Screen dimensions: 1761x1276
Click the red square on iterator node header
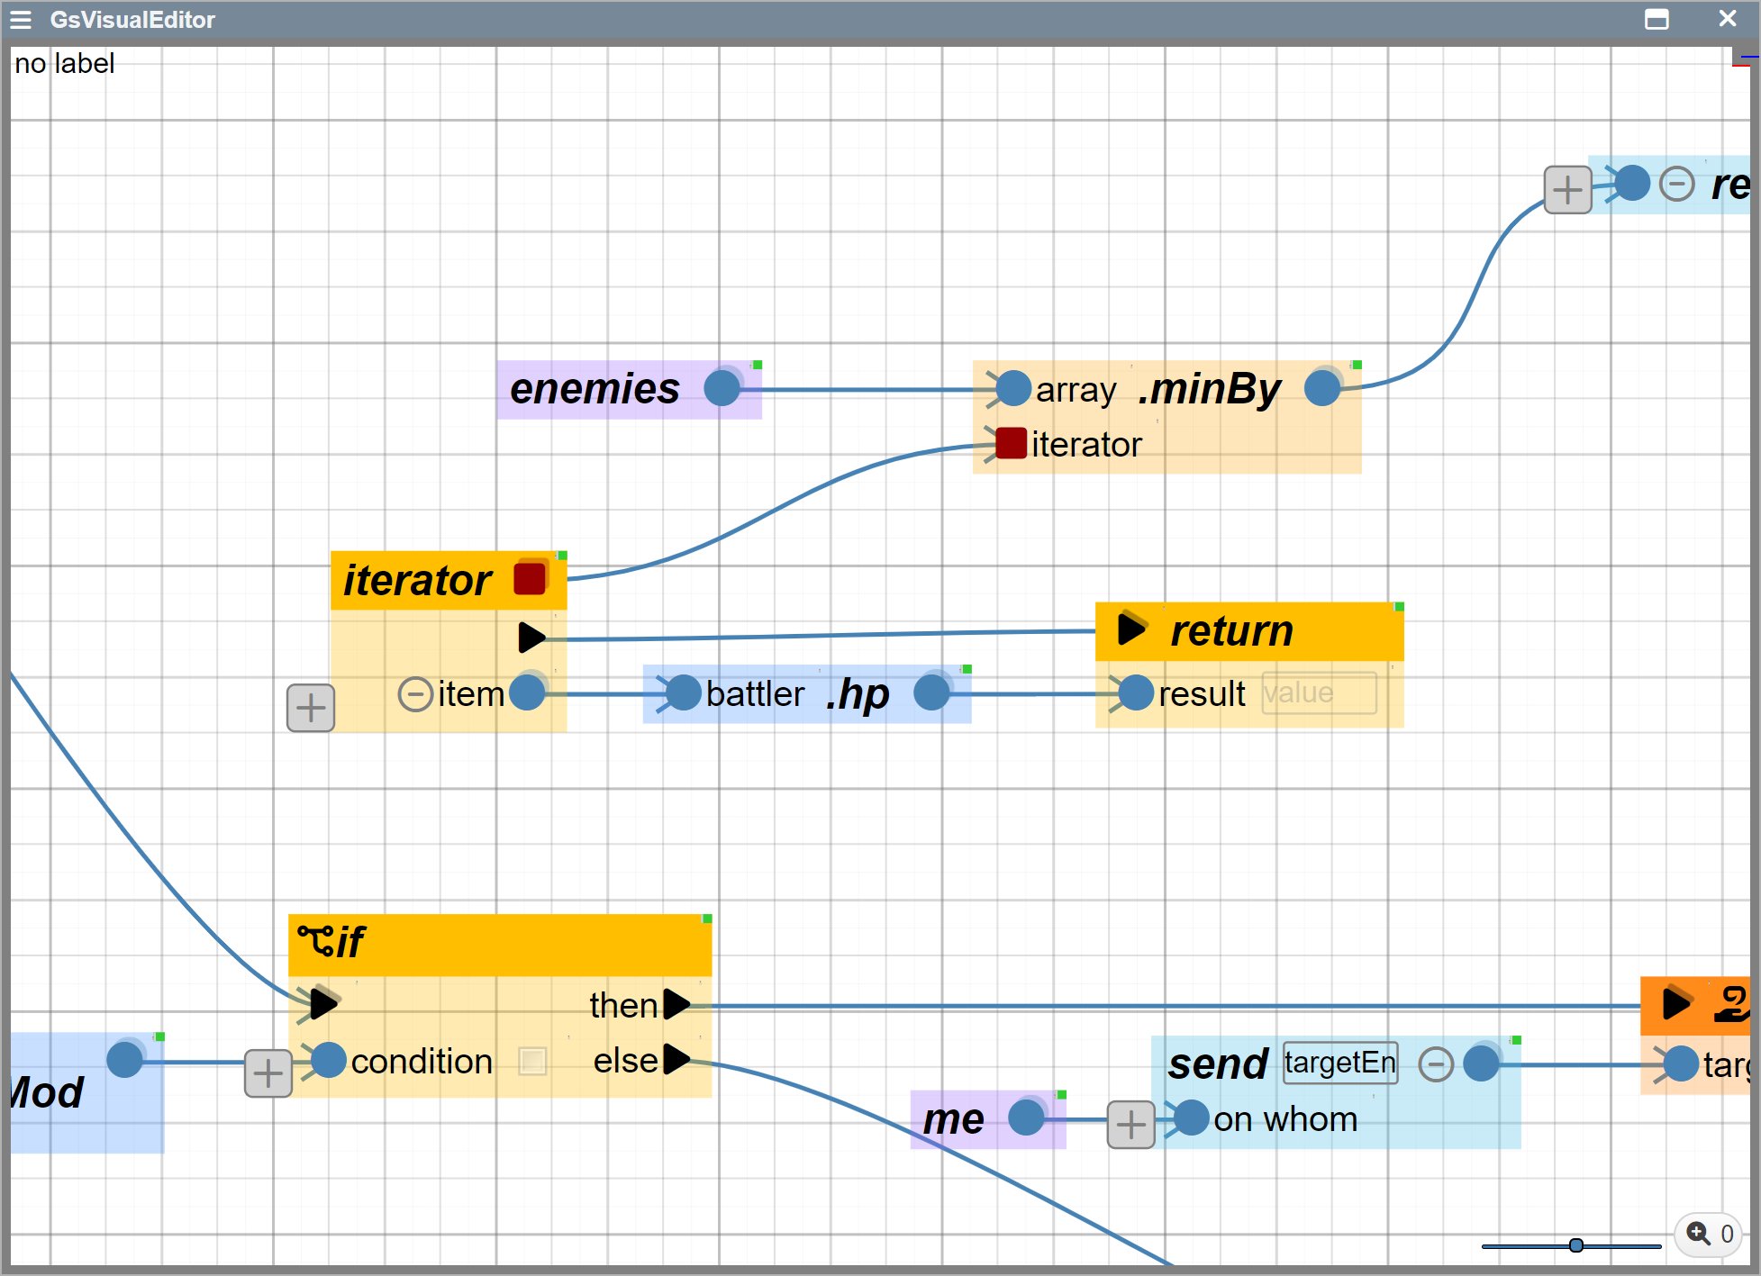pos(530,578)
